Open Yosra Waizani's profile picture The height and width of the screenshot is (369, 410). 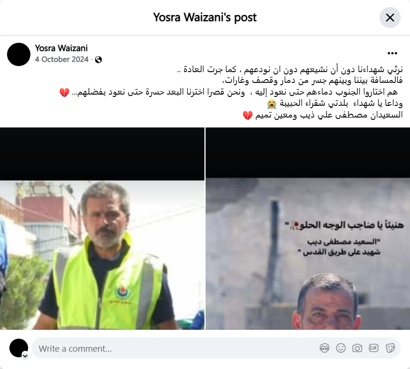19,54
